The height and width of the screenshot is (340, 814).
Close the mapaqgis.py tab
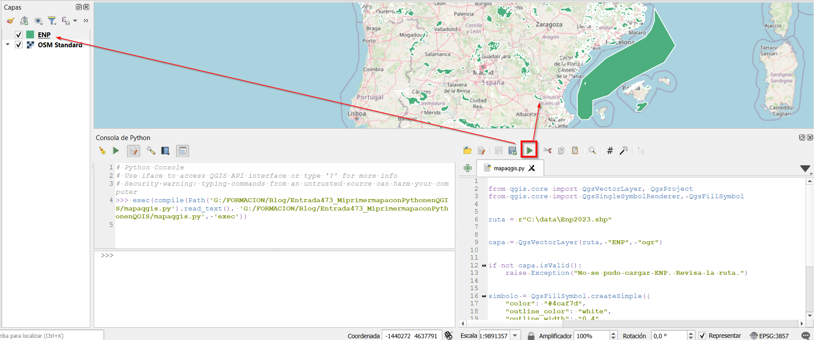(x=532, y=168)
